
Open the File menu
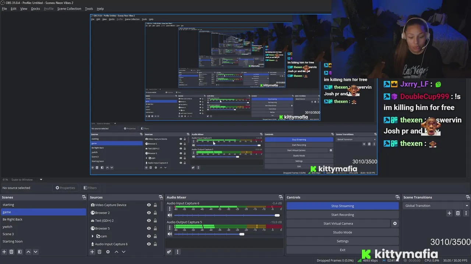(x=4, y=8)
